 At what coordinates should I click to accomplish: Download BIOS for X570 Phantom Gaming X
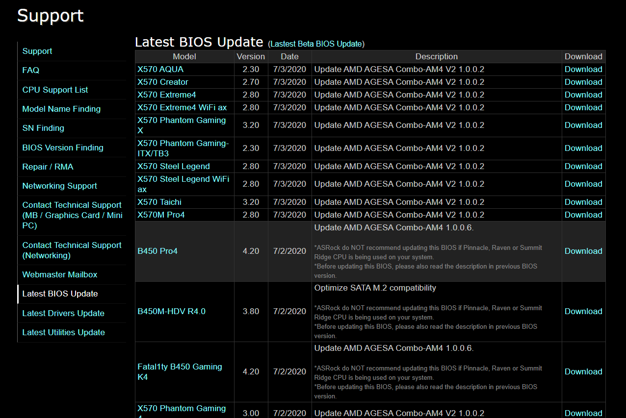(583, 125)
